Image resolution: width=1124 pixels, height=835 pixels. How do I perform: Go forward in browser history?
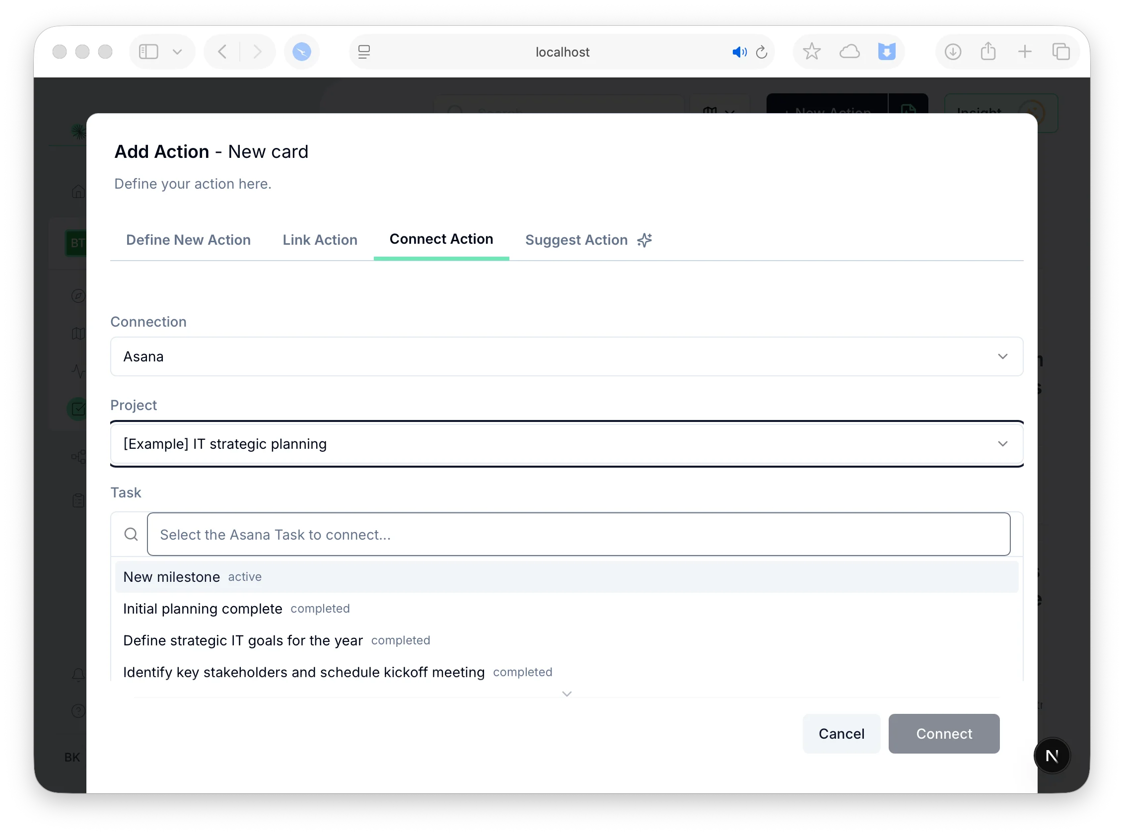(257, 52)
